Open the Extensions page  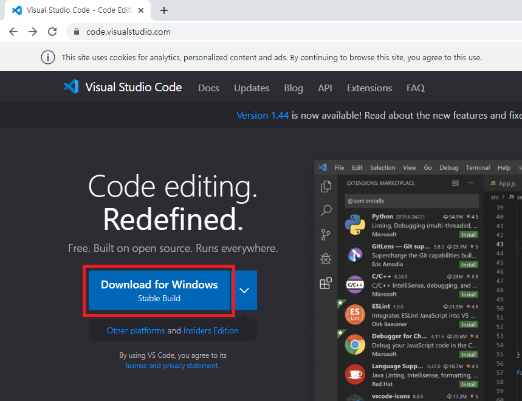click(x=369, y=88)
